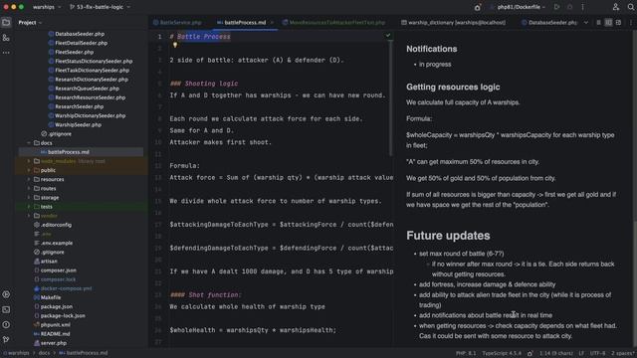
Task: Expand the public folder
Action: tap(29, 170)
